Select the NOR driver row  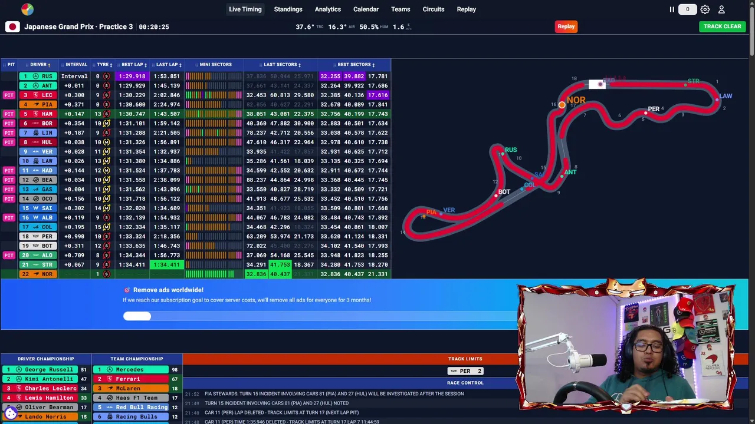[196, 274]
